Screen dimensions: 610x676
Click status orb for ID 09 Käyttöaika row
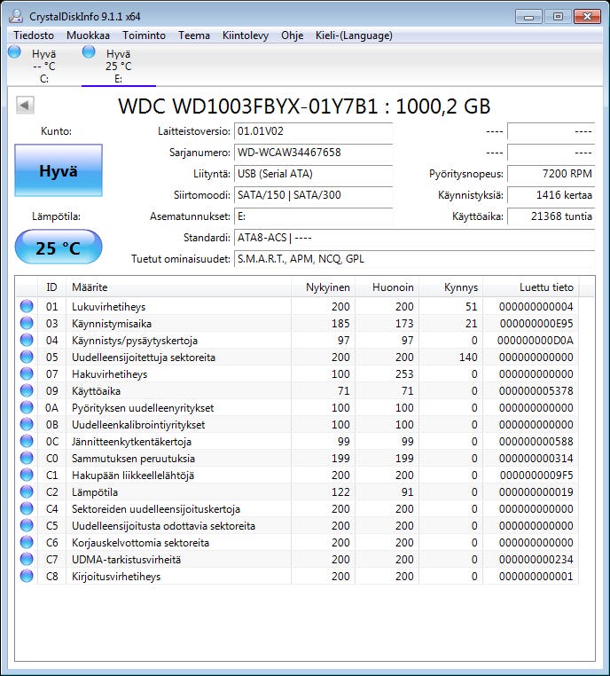coord(27,390)
